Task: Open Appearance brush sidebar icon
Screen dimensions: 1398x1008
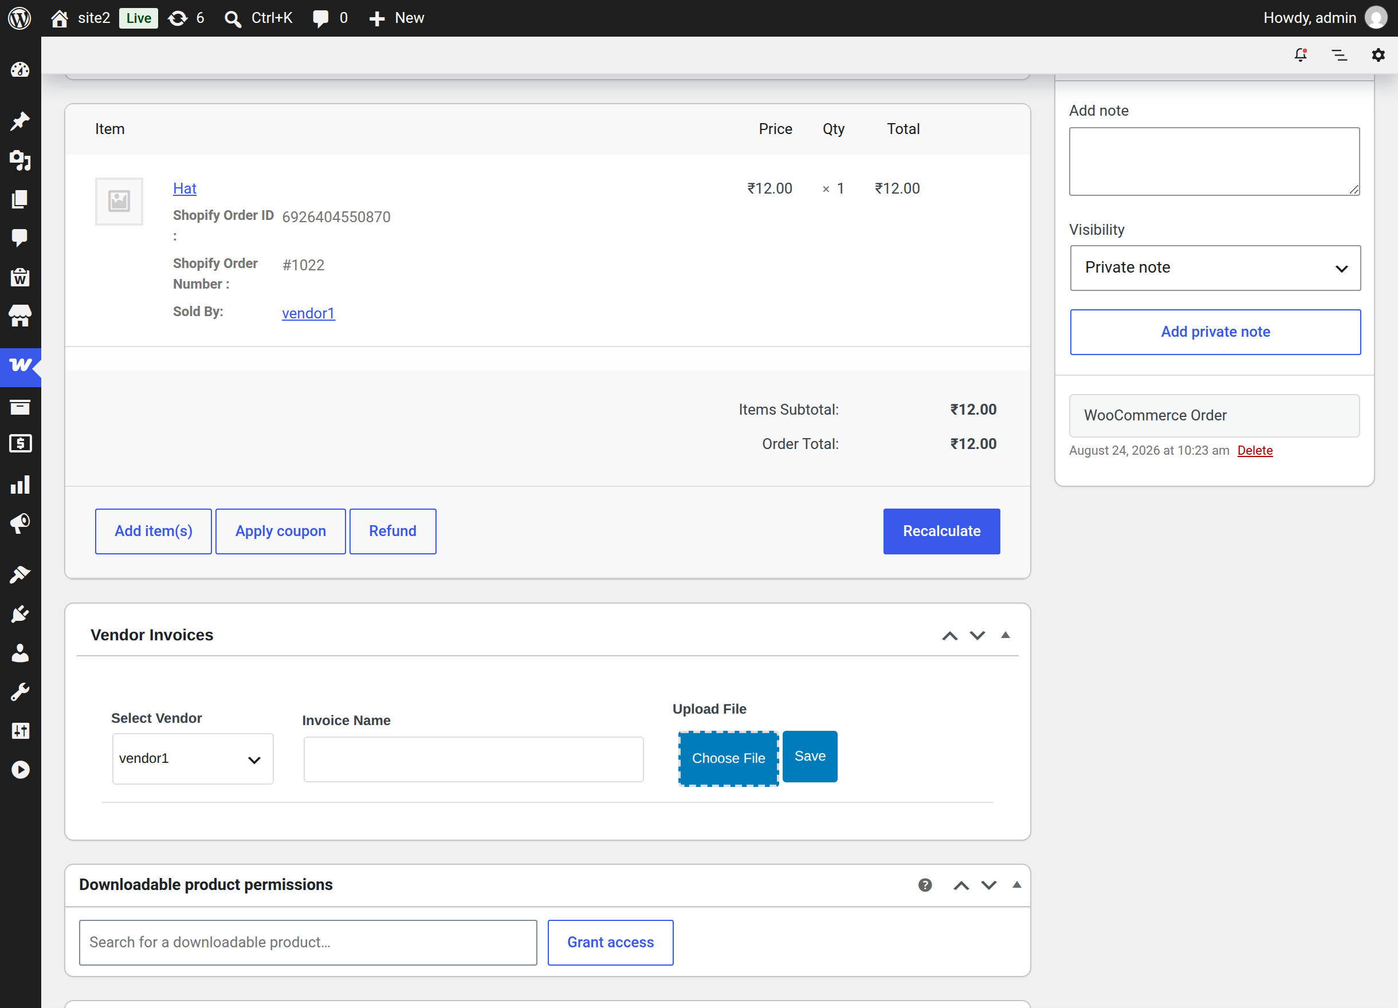Action: tap(21, 575)
